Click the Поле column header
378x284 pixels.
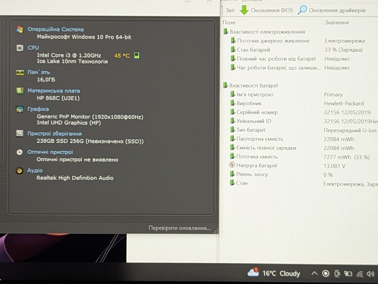229,23
